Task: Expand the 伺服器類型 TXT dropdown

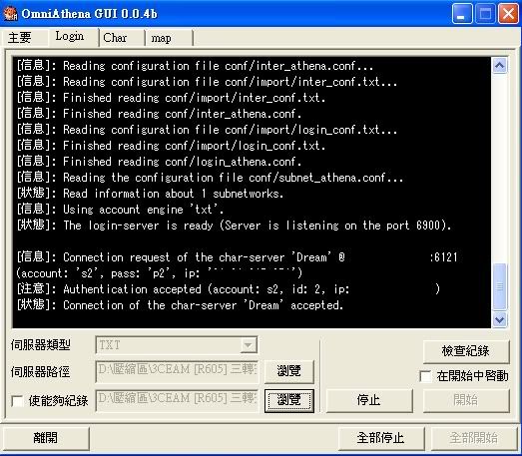Action: tap(249, 345)
